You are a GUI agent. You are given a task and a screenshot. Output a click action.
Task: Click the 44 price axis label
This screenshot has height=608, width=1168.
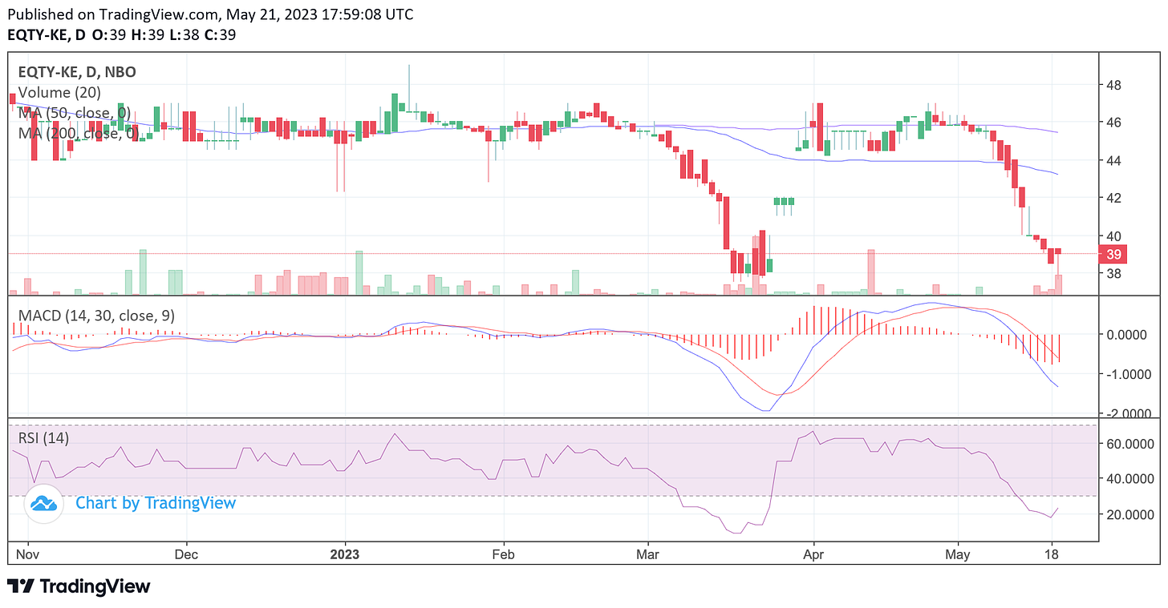(x=1114, y=160)
